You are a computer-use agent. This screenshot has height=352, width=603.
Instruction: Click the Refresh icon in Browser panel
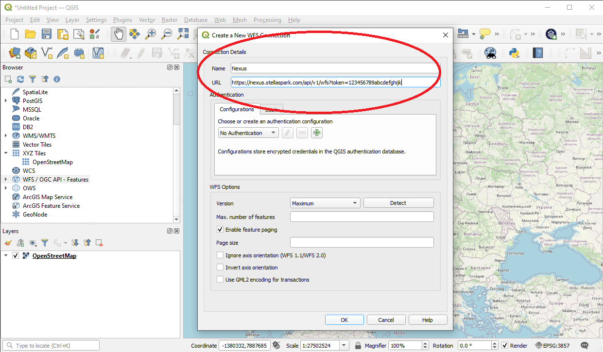point(20,79)
